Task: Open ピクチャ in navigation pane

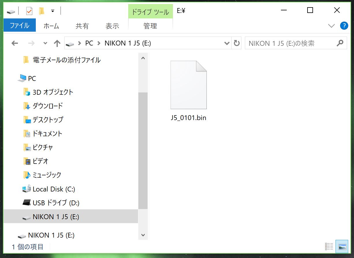Action: click(43, 147)
